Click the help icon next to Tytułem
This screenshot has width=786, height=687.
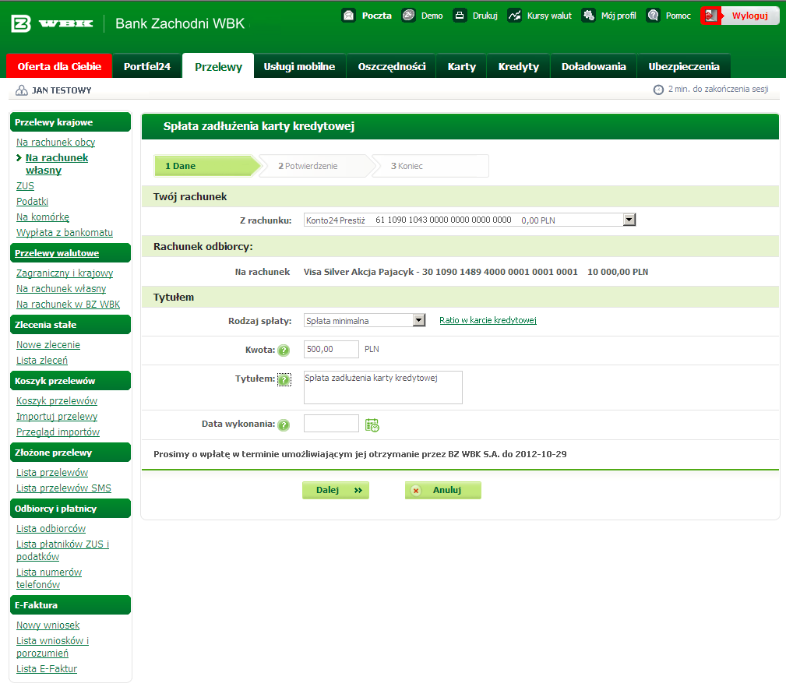(284, 380)
